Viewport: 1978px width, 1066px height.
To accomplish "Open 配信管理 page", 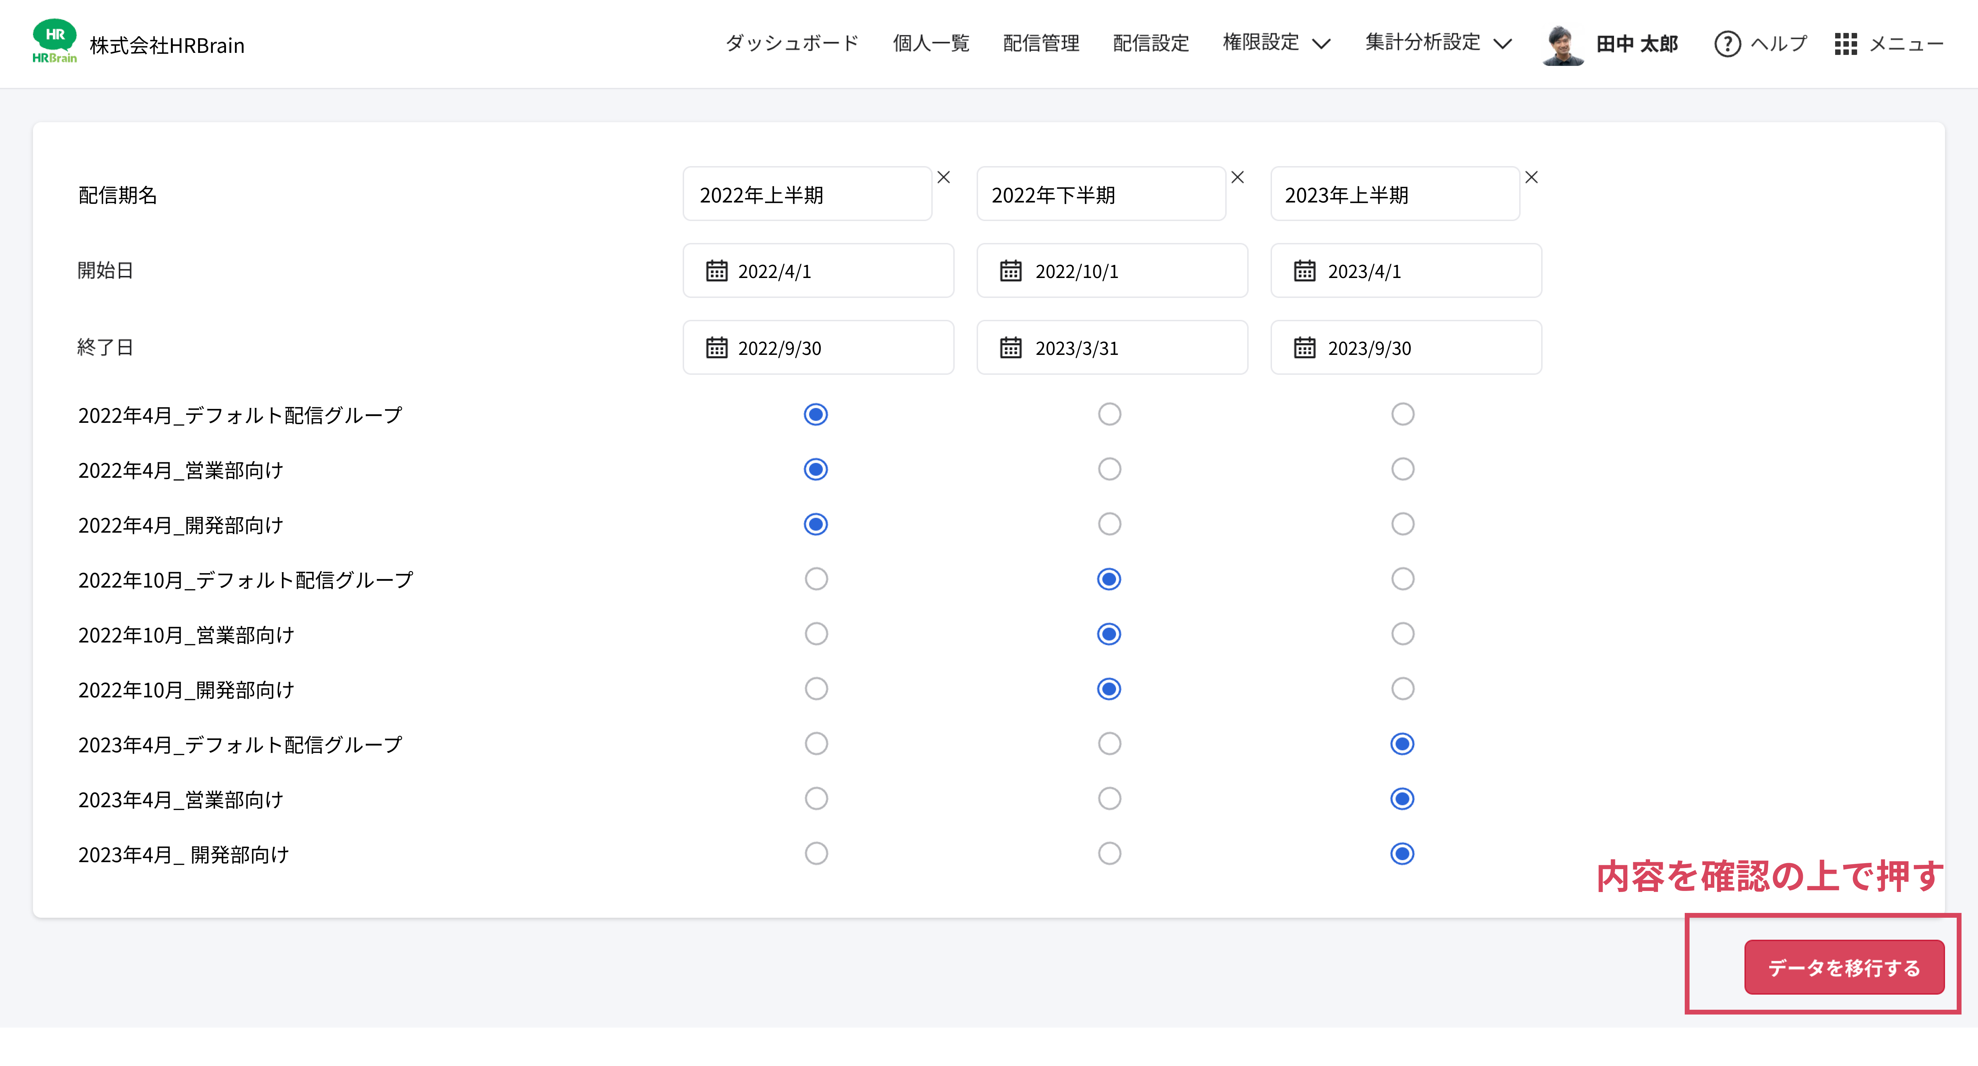I will (x=1041, y=43).
